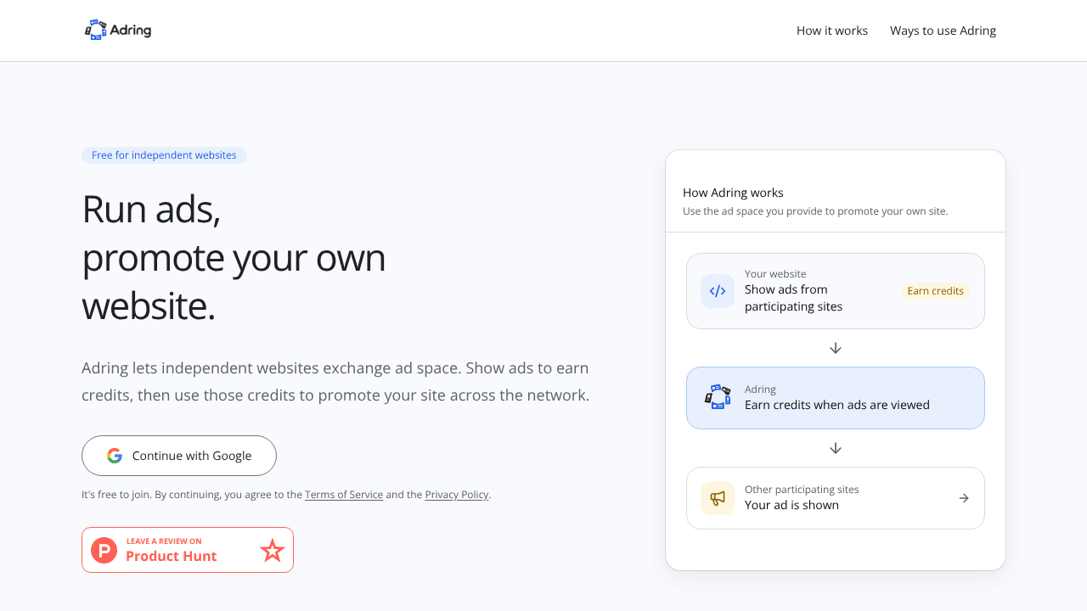This screenshot has height=611, width=1087.
Task: Click the Earn credits badge
Action: point(935,291)
